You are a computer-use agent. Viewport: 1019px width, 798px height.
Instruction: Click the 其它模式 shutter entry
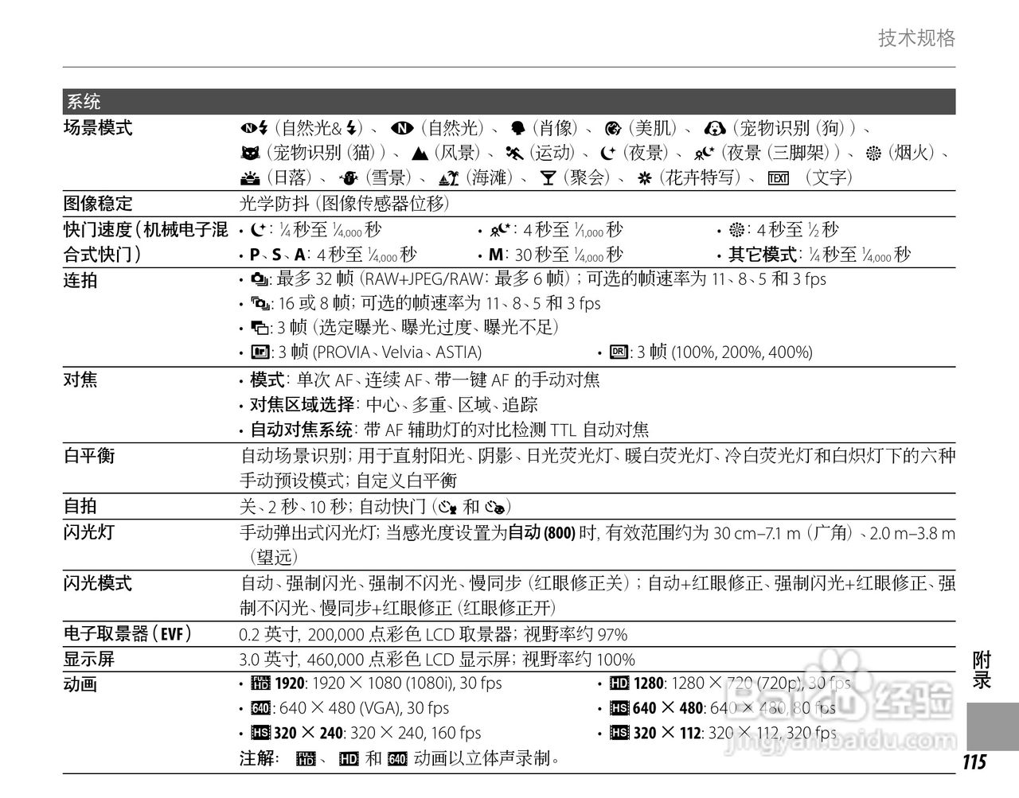pyautogui.click(x=820, y=255)
